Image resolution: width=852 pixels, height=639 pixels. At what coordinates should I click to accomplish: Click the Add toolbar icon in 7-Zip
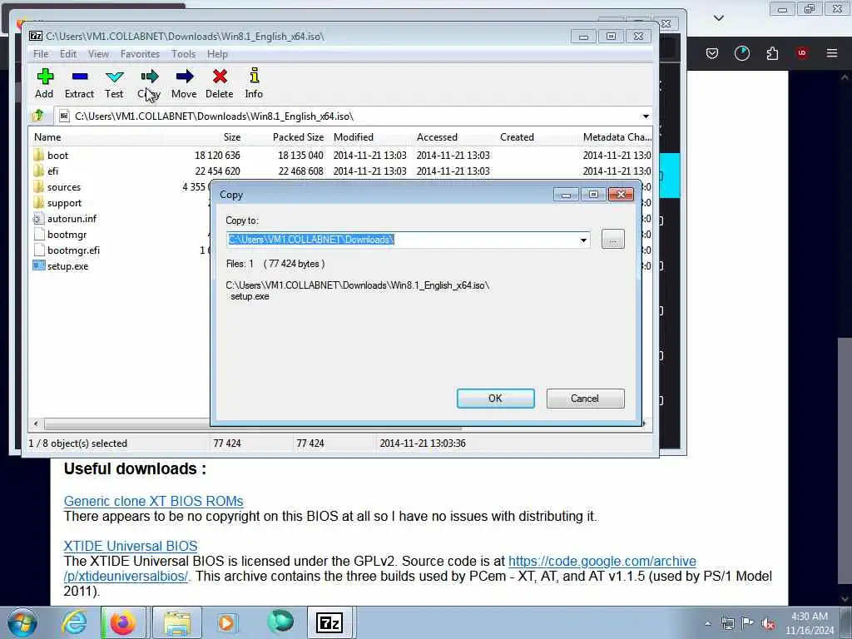pos(45,77)
